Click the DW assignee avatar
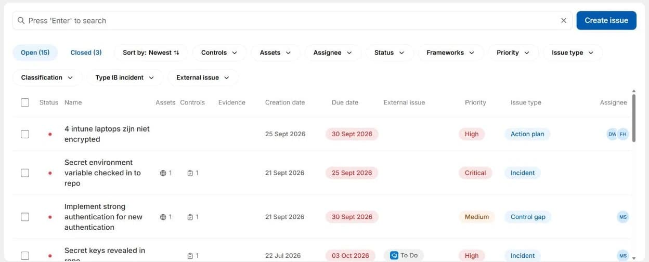Viewport: 649px width, 262px height. 612,134
